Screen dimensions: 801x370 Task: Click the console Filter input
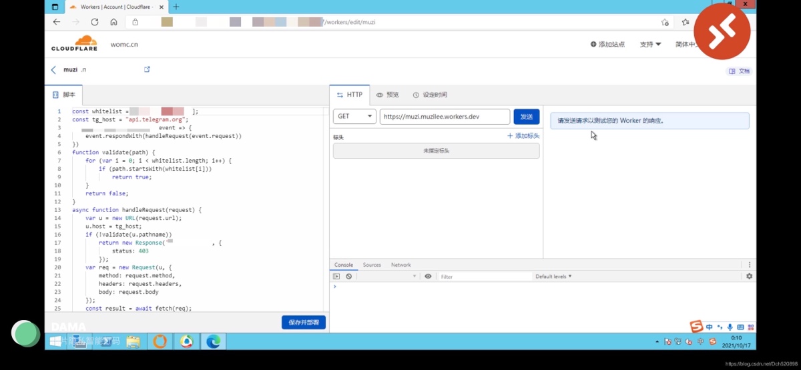tap(485, 276)
